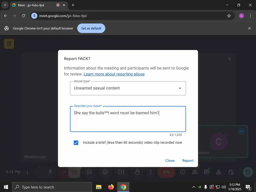Open File Explorer from taskbar
This screenshot has width=256, height=192.
tap(98, 187)
